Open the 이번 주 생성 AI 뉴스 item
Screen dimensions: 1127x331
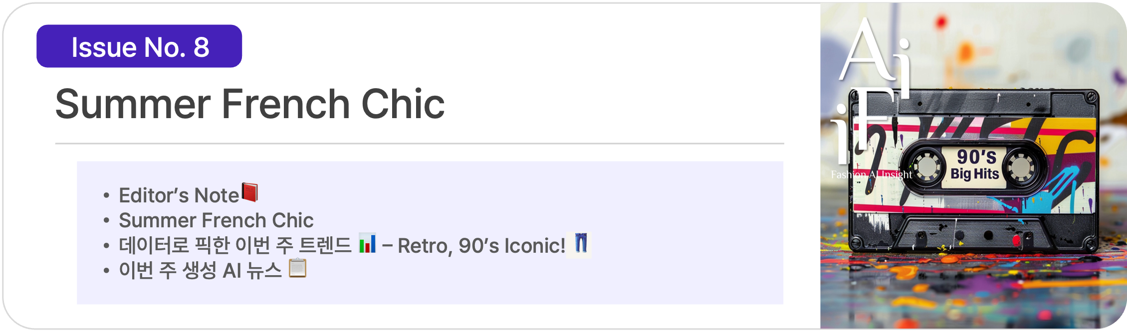(200, 271)
